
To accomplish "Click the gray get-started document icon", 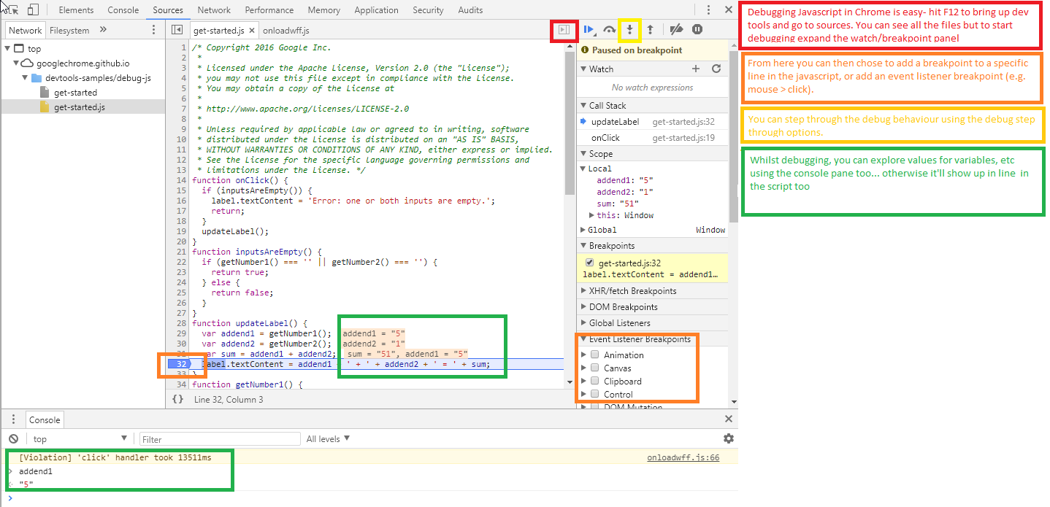I will 45,93.
